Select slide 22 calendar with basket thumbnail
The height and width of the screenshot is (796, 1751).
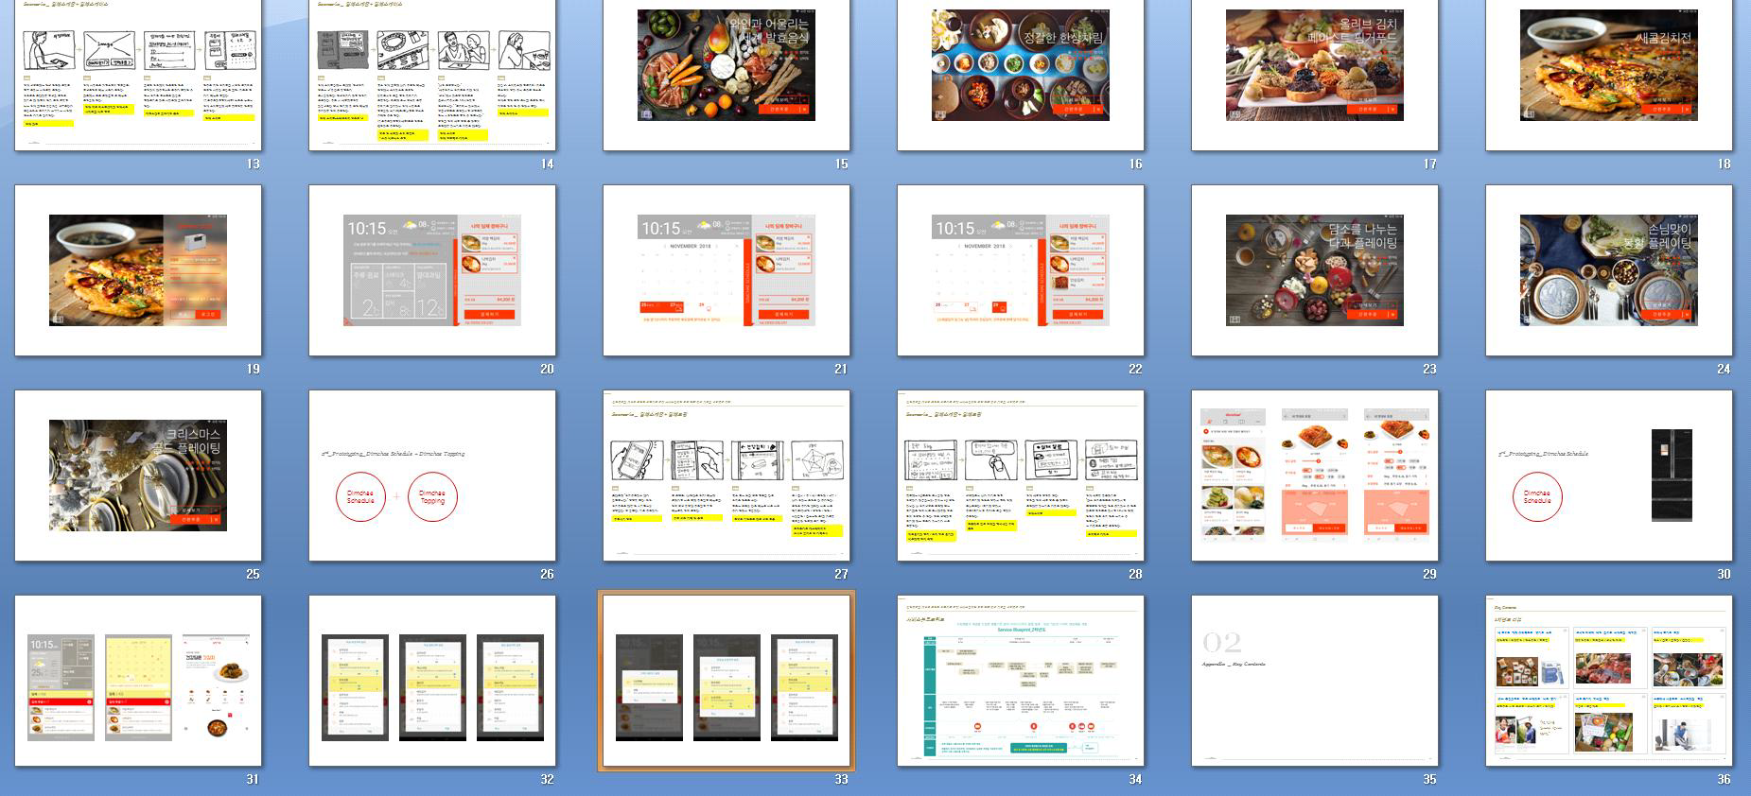coord(1021,270)
